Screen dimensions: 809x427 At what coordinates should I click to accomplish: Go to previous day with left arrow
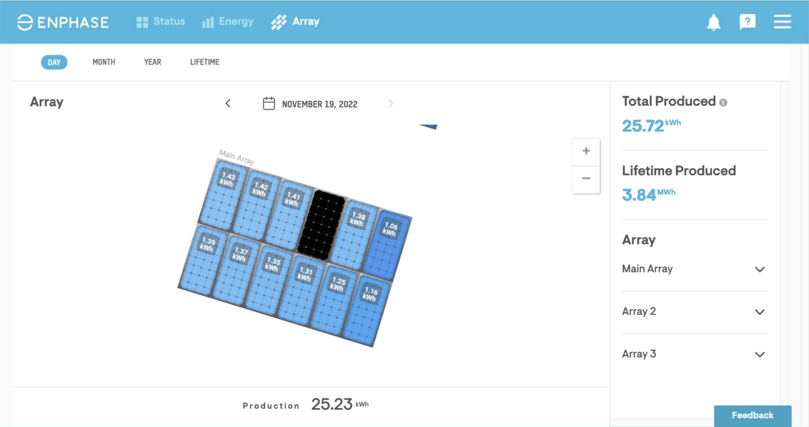tap(228, 103)
